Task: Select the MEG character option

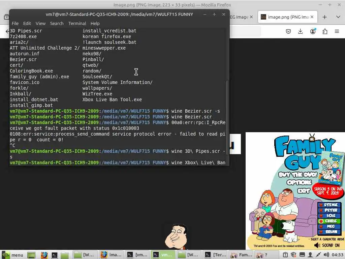Action: point(329,226)
